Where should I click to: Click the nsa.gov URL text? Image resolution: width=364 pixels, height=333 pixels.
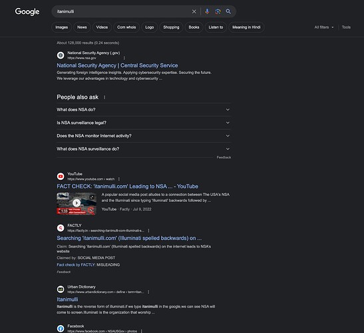[82, 58]
